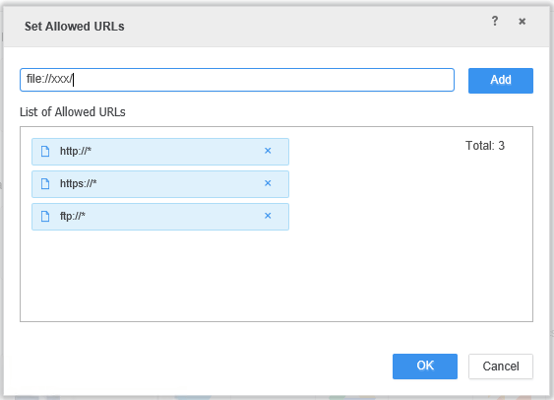This screenshot has height=400, width=554.
Task: Remove the https://* entry
Action: point(268,183)
